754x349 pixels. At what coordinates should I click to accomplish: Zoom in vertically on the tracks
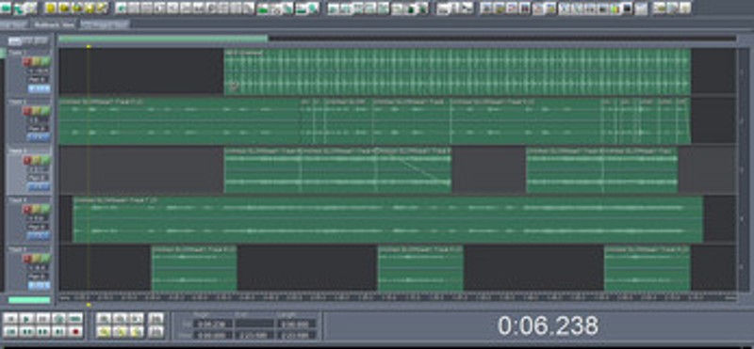click(155, 318)
